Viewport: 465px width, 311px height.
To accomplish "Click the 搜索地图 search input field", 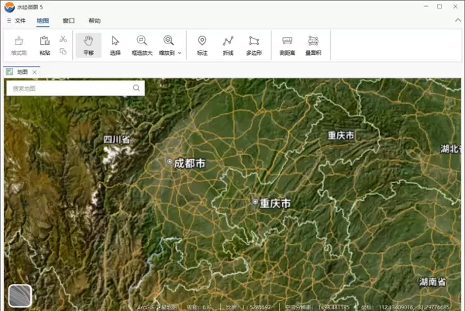I will [70, 88].
